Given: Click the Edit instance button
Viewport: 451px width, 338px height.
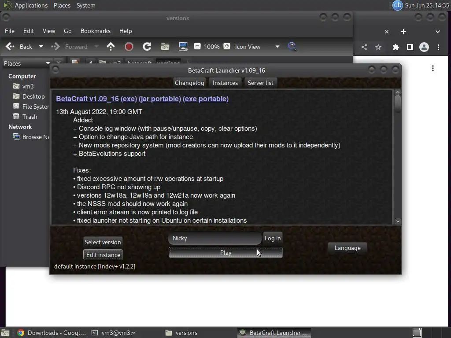Looking at the screenshot, I should tap(103, 255).
